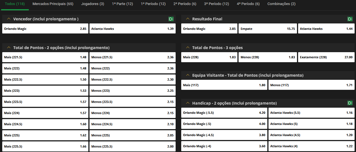The width and height of the screenshot is (356, 152).
Task: Select Atlanta Hawks at 1.44 in Resultado Final
Action: pyautogui.click(x=326, y=28)
